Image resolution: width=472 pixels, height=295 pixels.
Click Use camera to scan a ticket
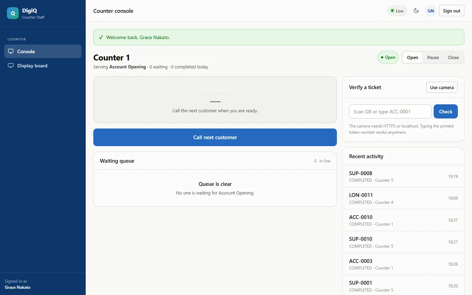pyautogui.click(x=442, y=87)
